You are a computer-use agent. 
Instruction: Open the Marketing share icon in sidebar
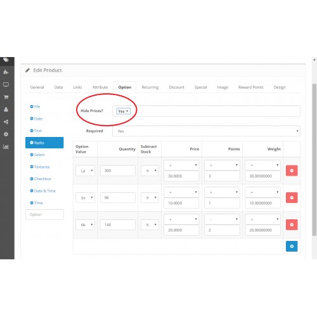click(x=6, y=122)
